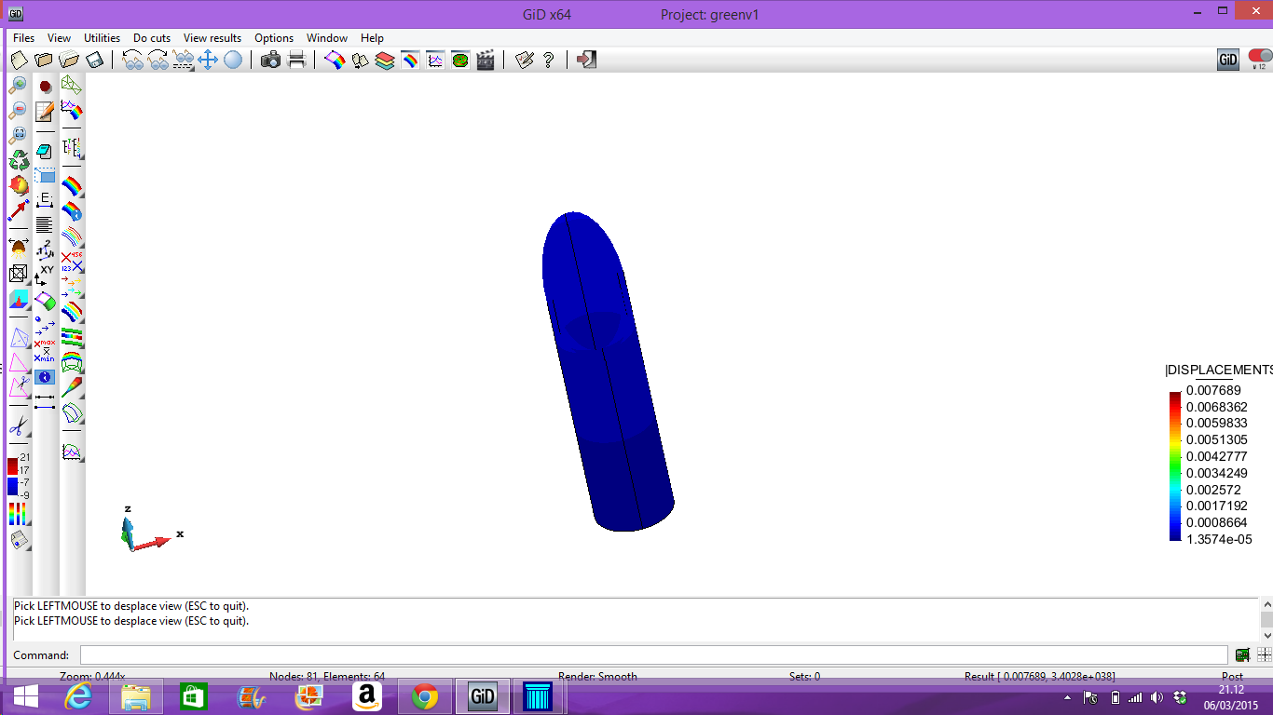The height and width of the screenshot is (715, 1273).
Task: Click into the Command input field
Action: (652, 655)
